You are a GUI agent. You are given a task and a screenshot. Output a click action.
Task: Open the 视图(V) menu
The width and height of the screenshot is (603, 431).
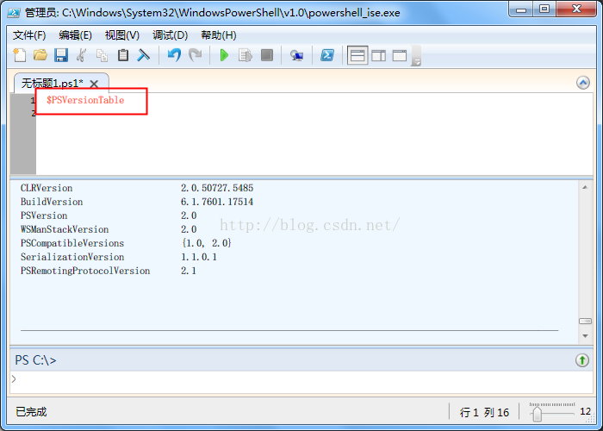[x=122, y=35]
